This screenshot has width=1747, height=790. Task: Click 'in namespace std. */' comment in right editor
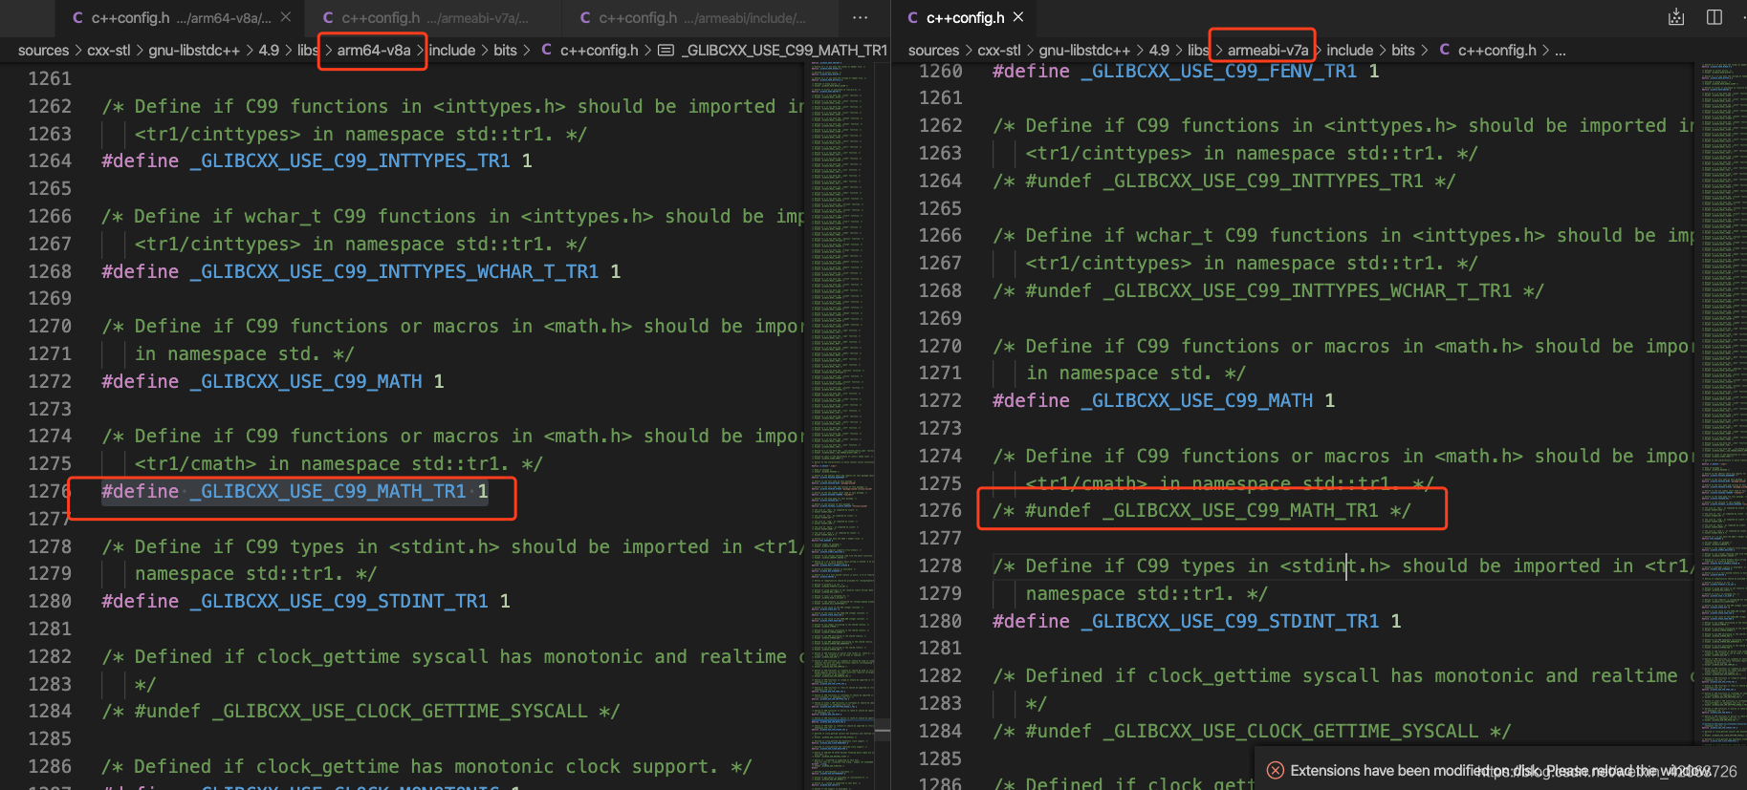(1135, 373)
